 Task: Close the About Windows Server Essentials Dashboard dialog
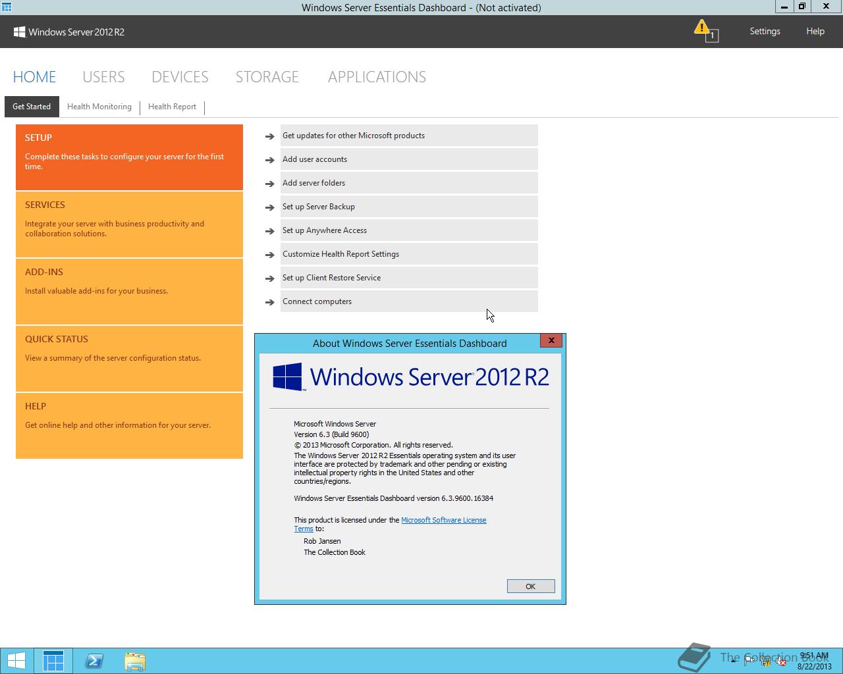click(551, 340)
